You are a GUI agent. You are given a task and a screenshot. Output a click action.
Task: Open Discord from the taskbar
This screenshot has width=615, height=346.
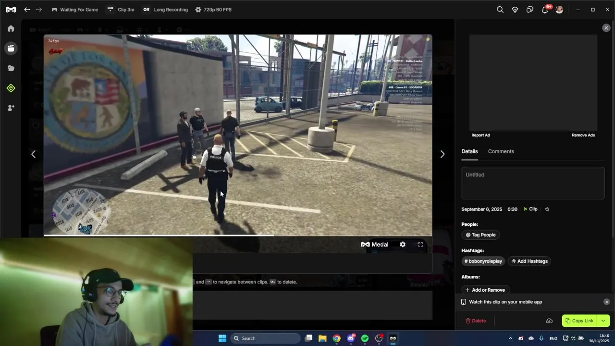351,338
